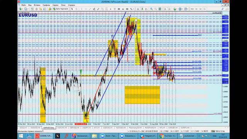Select the trendline tool
The height and width of the screenshot is (139, 247).
pos(90,9)
